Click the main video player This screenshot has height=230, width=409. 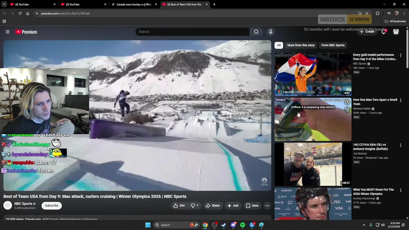(137, 115)
